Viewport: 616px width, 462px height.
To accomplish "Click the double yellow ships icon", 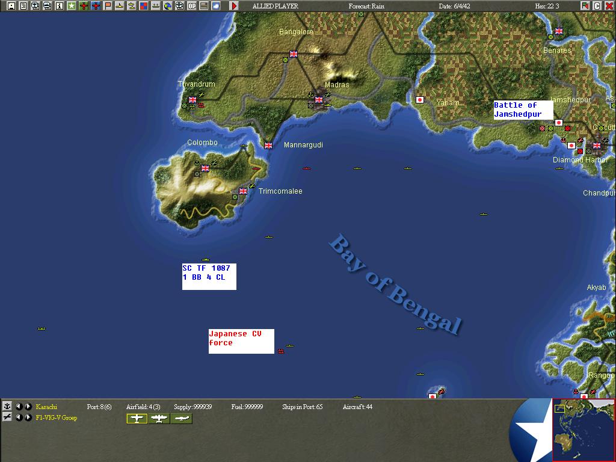I will tap(132, 6).
